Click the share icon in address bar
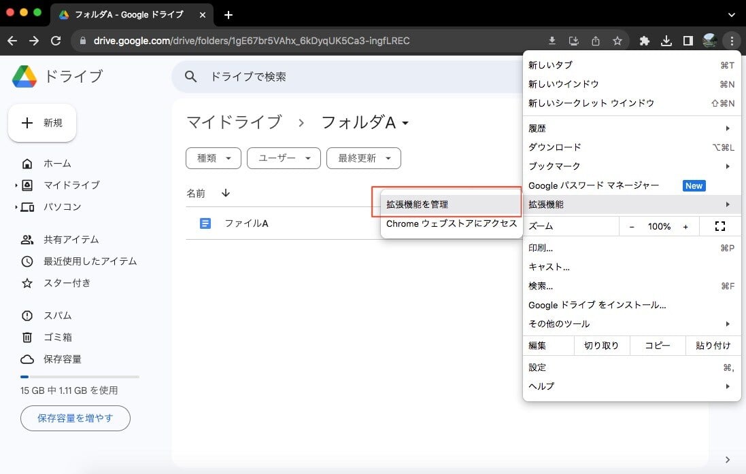Viewport: 746px width, 474px height. [596, 41]
